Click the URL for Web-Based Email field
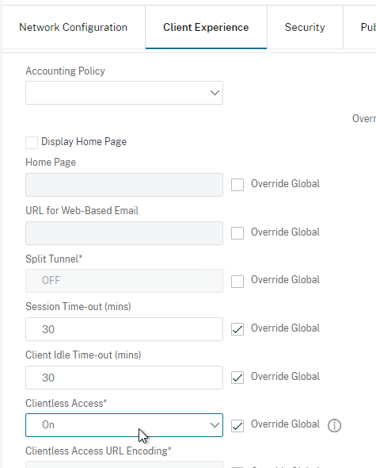376x468 pixels. tap(124, 233)
